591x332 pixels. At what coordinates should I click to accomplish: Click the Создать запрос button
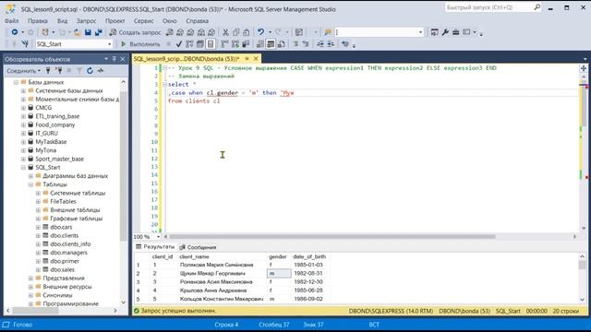[x=135, y=32]
